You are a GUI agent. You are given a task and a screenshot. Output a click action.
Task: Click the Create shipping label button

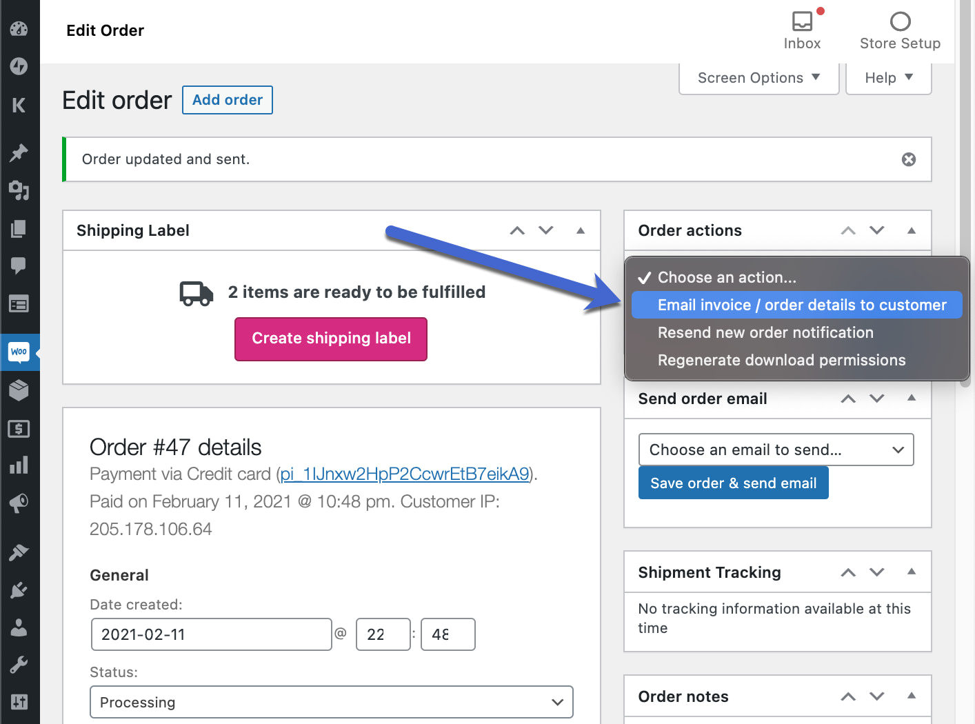pos(330,339)
